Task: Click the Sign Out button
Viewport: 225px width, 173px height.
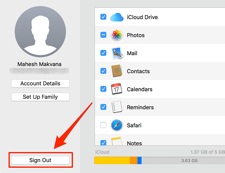Action: pyautogui.click(x=40, y=160)
